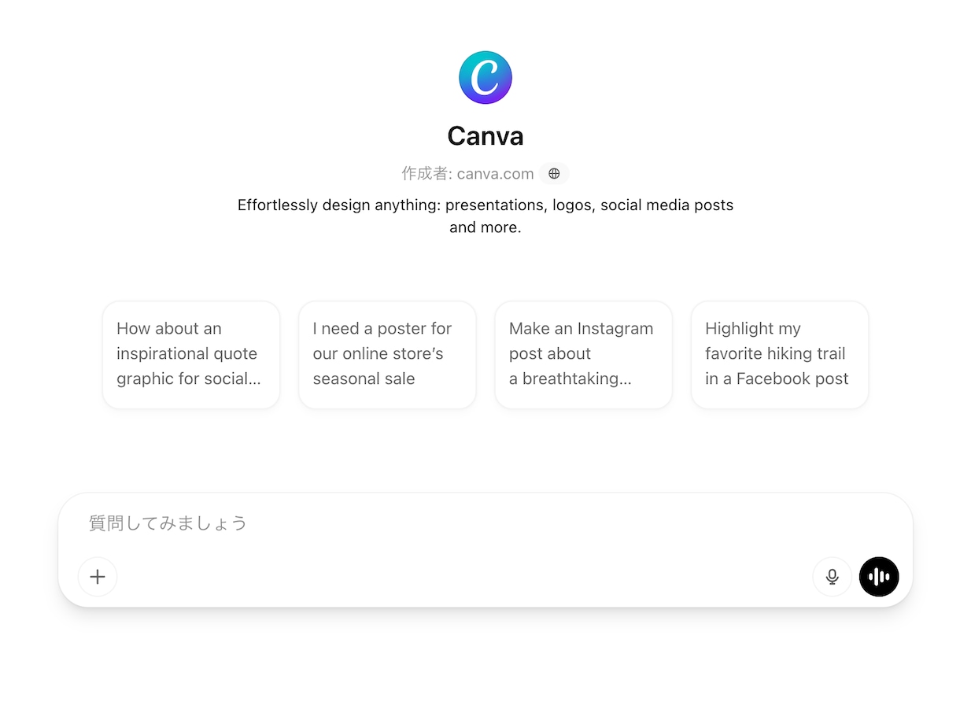Click "in a Facebook post" card text
The width and height of the screenshot is (960, 724).
(x=777, y=379)
